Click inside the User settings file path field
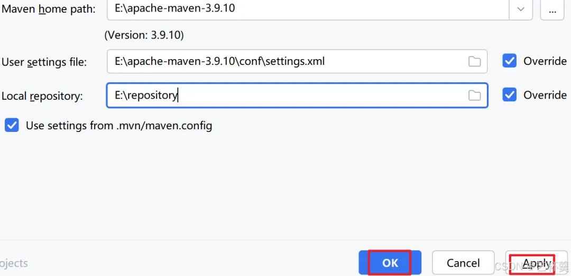Screen dimensions: 571x276 coord(285,61)
